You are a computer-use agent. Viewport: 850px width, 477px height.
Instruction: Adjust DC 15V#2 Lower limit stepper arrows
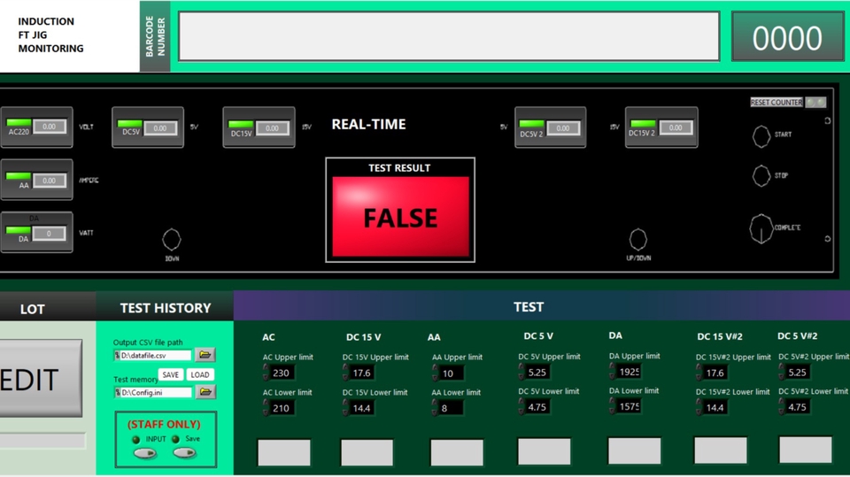699,406
